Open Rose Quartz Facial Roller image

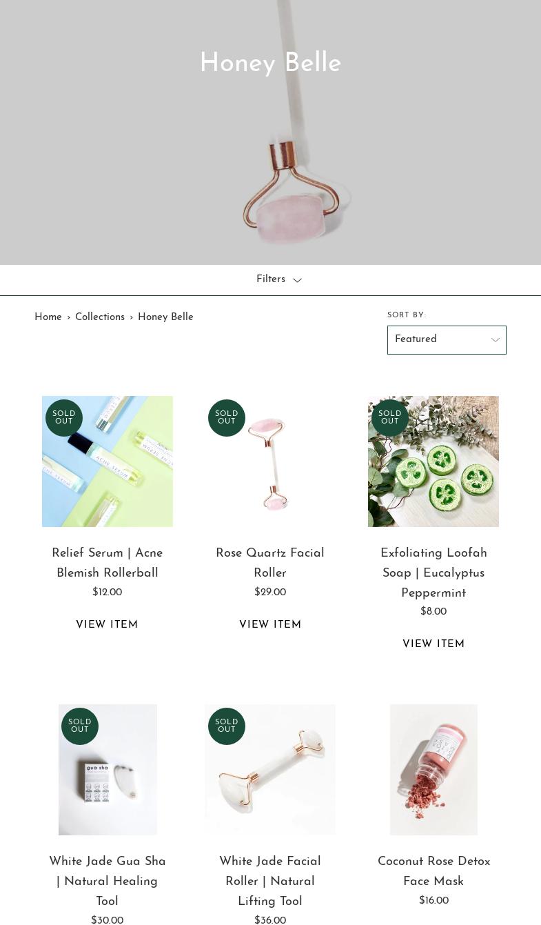point(270,461)
